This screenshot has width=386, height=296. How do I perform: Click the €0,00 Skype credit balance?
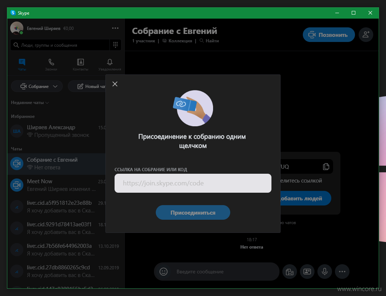[x=69, y=28]
